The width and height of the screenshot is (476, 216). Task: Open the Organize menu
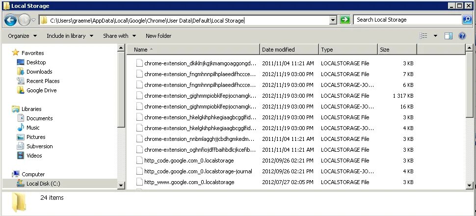(23, 36)
